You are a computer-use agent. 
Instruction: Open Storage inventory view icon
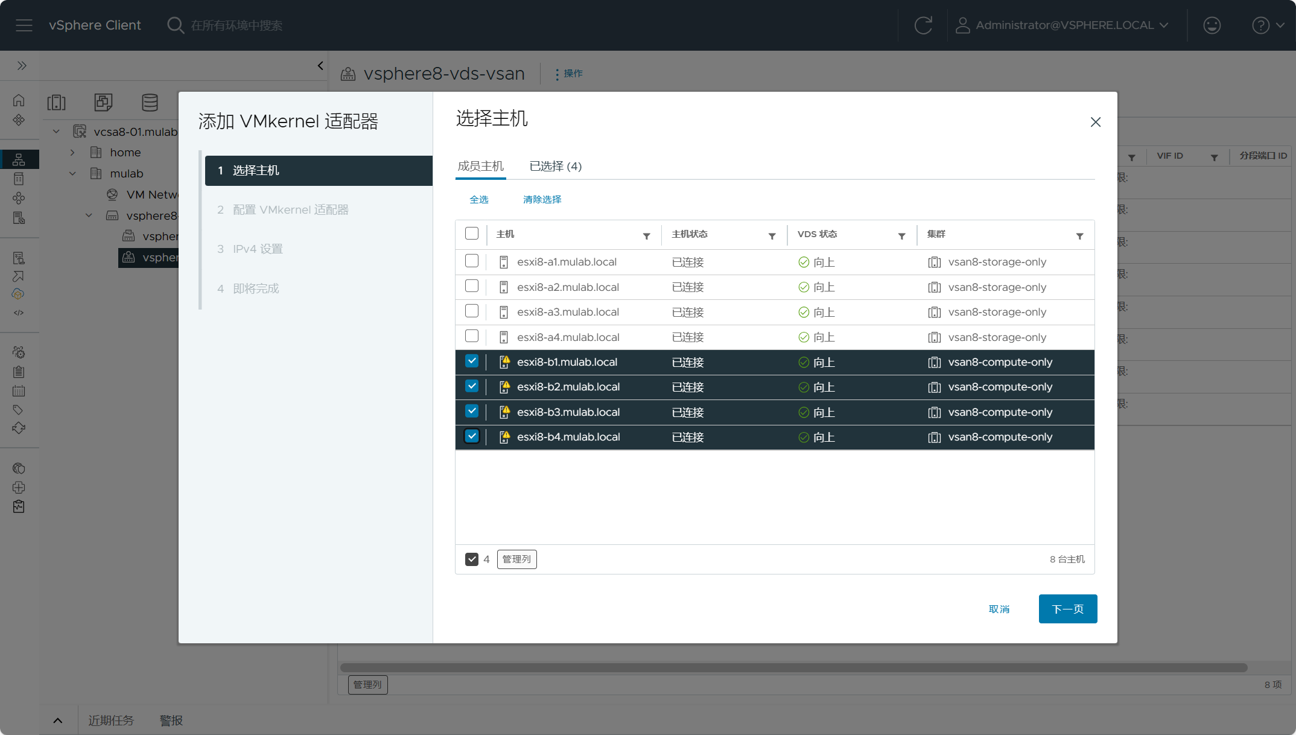point(150,103)
